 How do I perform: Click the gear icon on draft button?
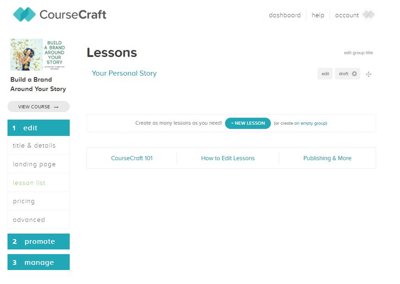[354, 74]
